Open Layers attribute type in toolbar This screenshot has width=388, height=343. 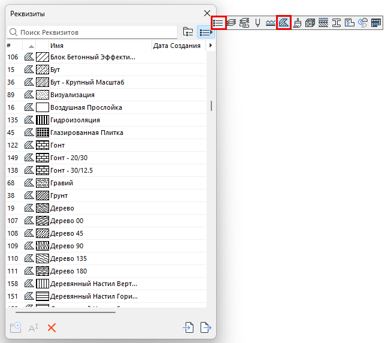tap(232, 23)
